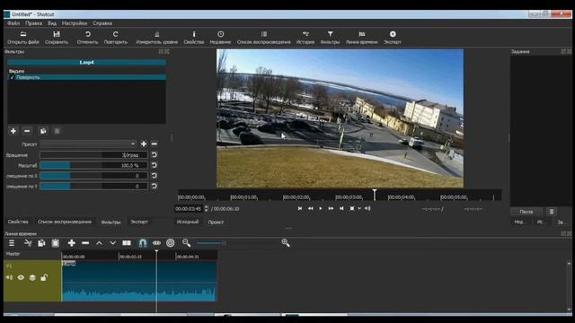Open the Правка menu

tap(34, 23)
